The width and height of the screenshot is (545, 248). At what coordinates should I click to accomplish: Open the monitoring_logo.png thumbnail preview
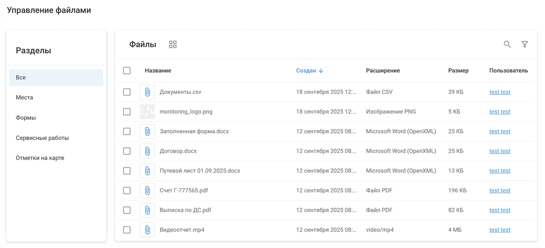[x=147, y=112]
